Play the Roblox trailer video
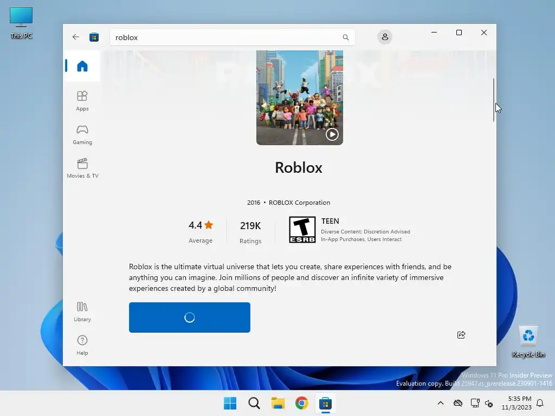Viewport: 555px width, 416px height. click(x=332, y=134)
